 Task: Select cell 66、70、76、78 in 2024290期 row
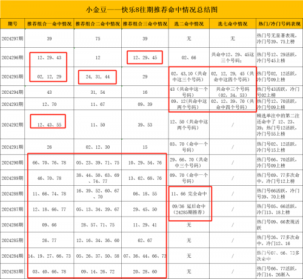[49, 163]
